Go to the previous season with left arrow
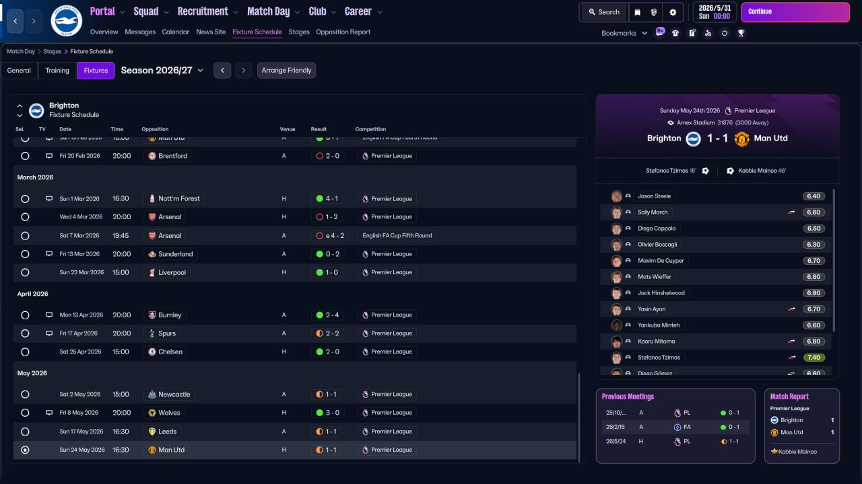 (x=222, y=71)
